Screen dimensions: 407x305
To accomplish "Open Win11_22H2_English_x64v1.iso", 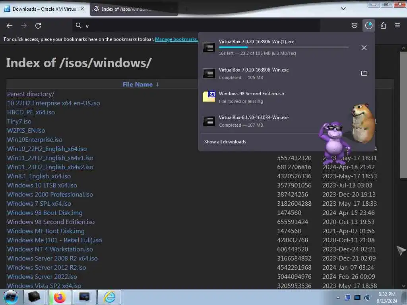I will (50, 158).
